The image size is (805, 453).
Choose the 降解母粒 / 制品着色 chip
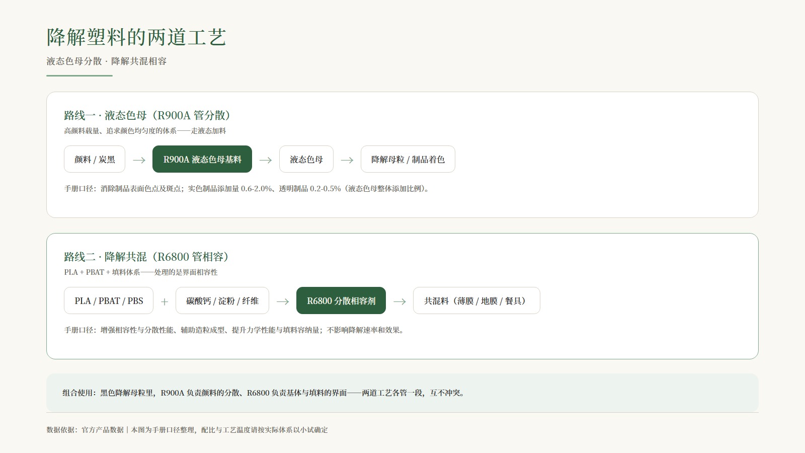[408, 159]
